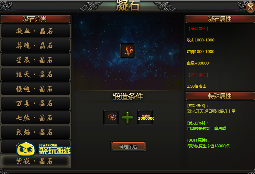Viewport: 255px width, 174px height.
Task: Click the 特殊属性 panel header
Action: (220, 96)
